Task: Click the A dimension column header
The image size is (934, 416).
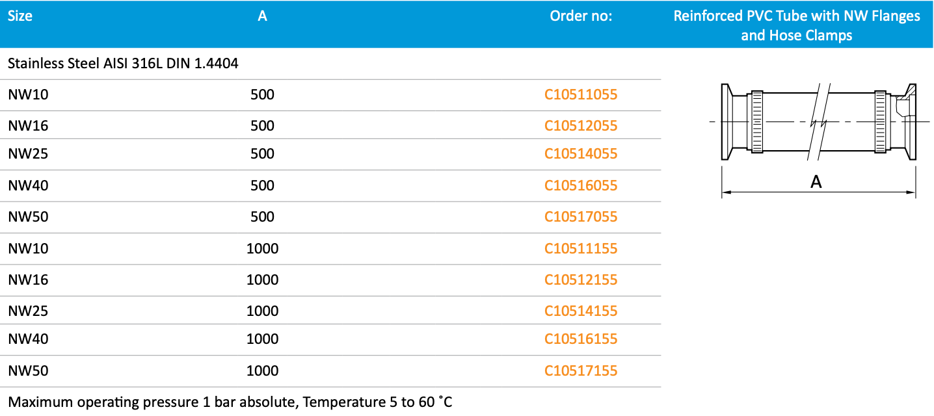Action: pos(262,16)
